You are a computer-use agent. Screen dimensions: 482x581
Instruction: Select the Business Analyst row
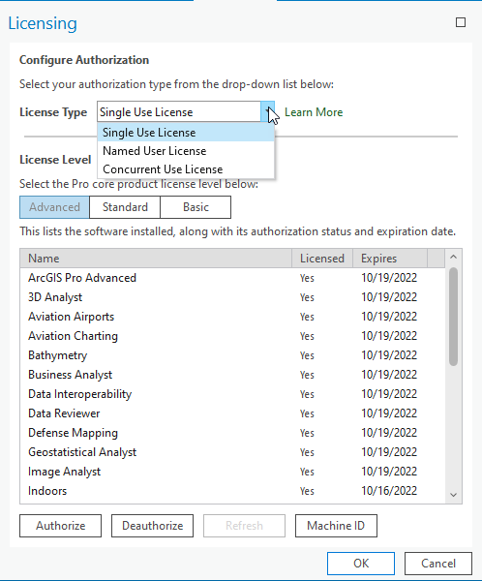point(232,375)
